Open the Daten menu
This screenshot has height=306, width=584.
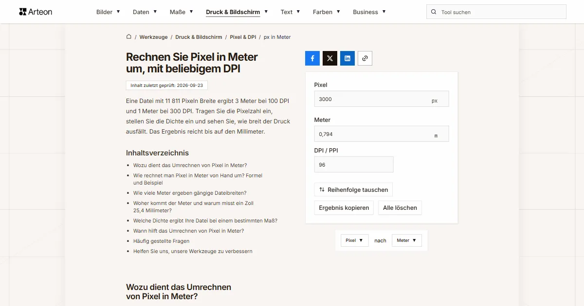[x=145, y=12]
